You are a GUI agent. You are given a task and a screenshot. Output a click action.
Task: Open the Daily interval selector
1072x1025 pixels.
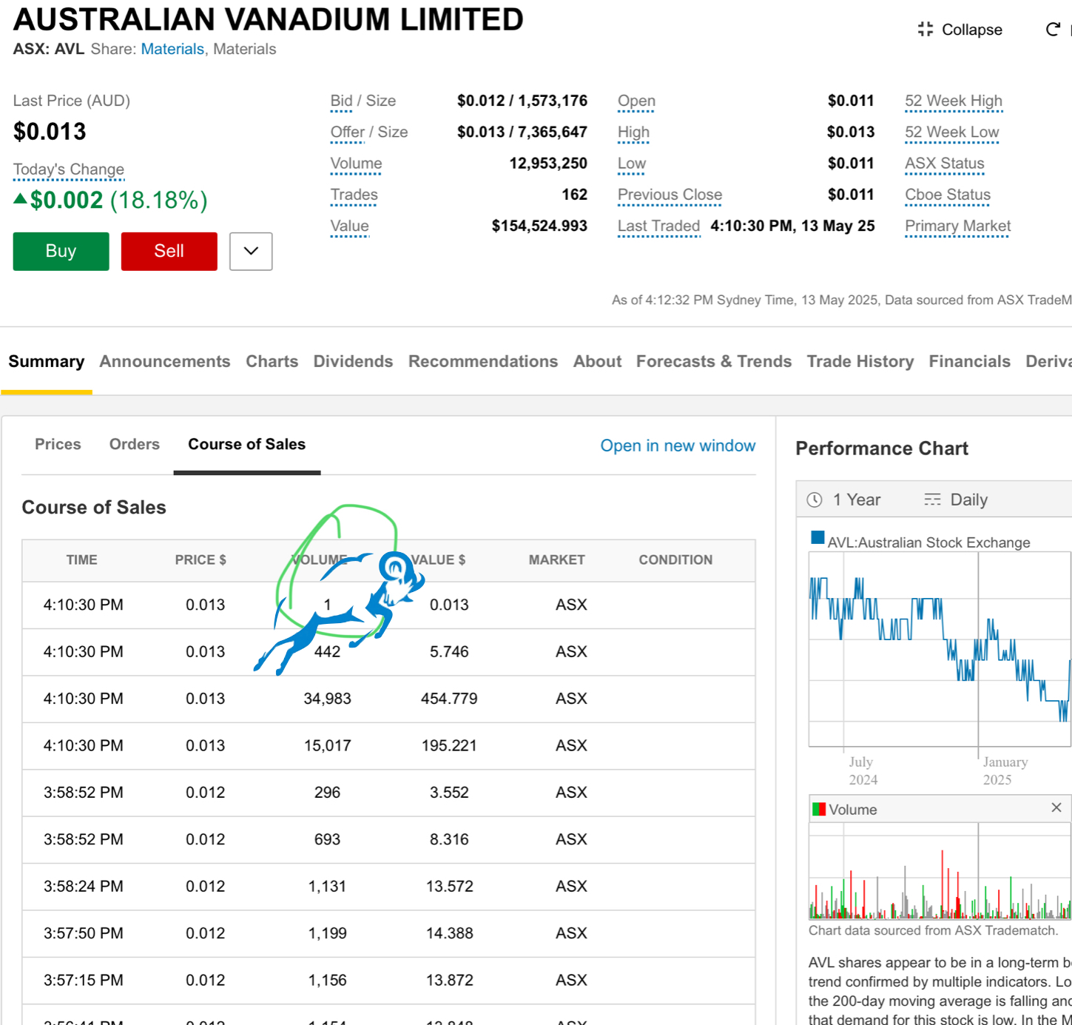(x=956, y=500)
